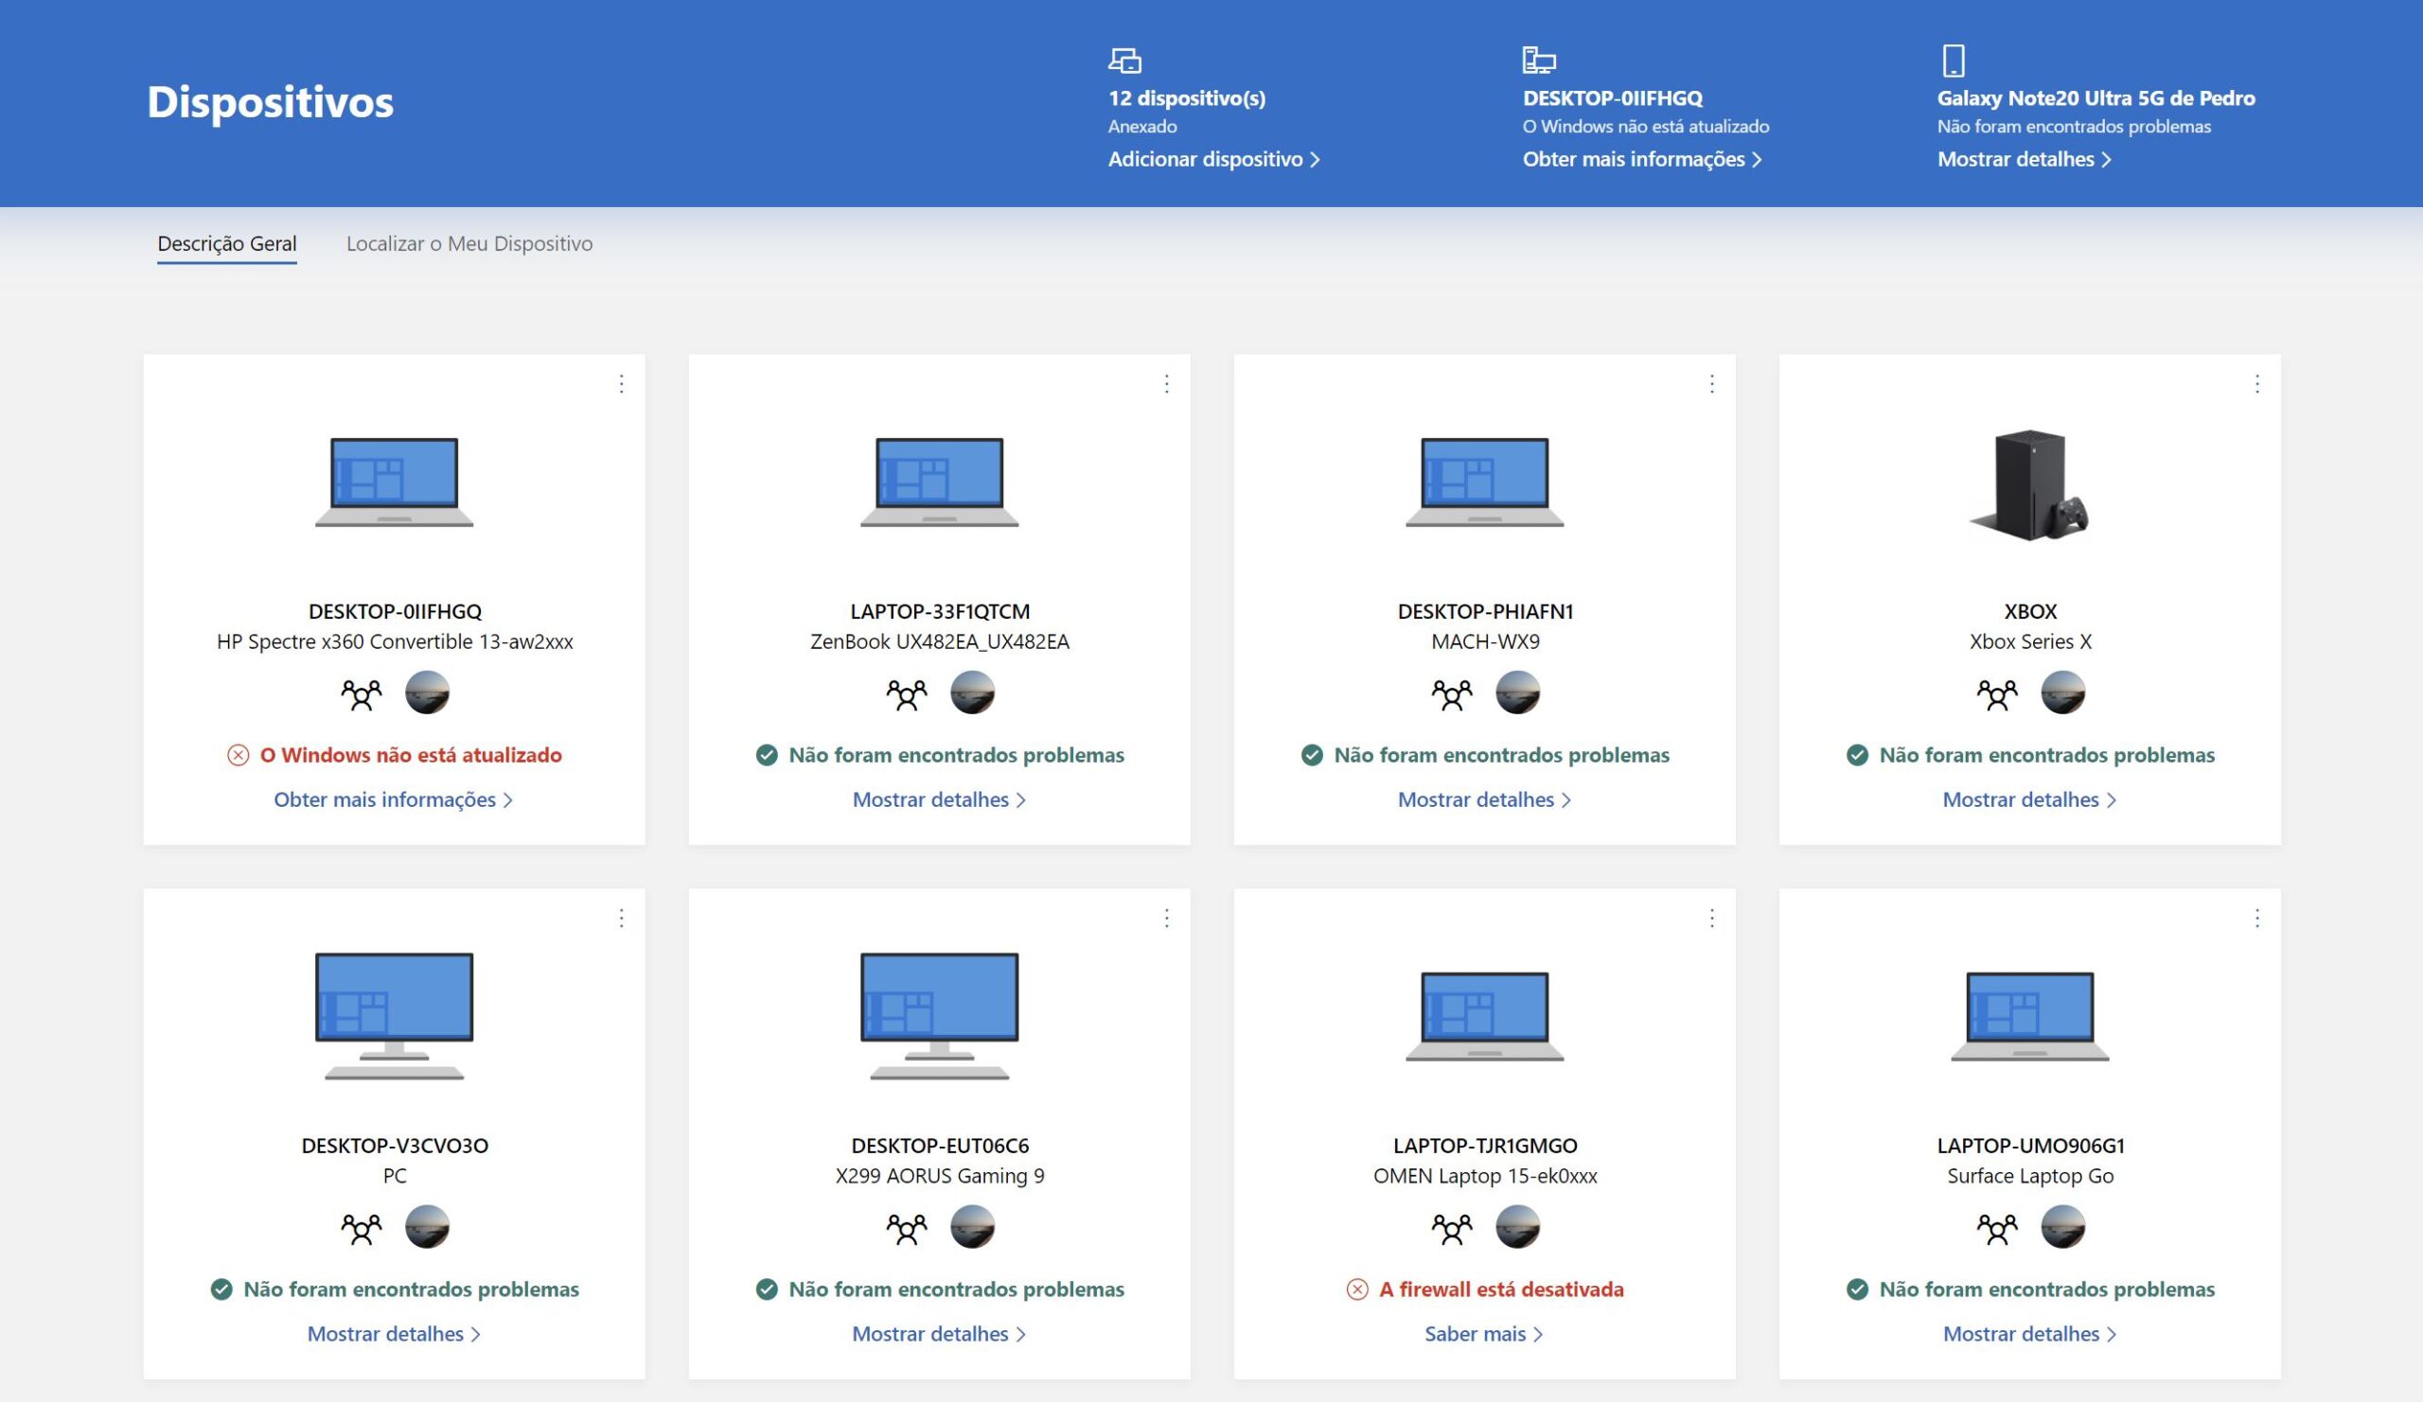Click green check icon on XBOX card
Image resolution: width=2423 pixels, height=1402 pixels.
(x=1857, y=755)
